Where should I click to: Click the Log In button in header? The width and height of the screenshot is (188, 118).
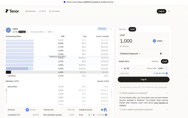point(161,11)
